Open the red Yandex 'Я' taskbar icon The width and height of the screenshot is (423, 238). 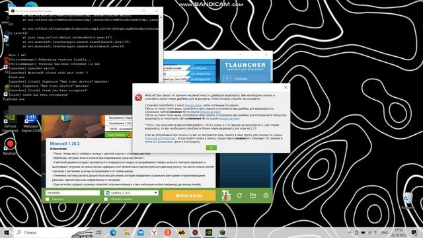(168, 232)
